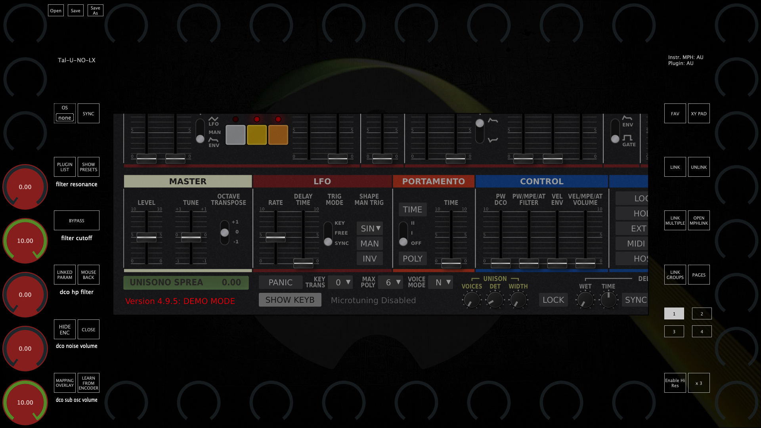Click the delay TIME knob
Screen dimensions: 761x428
click(x=608, y=300)
